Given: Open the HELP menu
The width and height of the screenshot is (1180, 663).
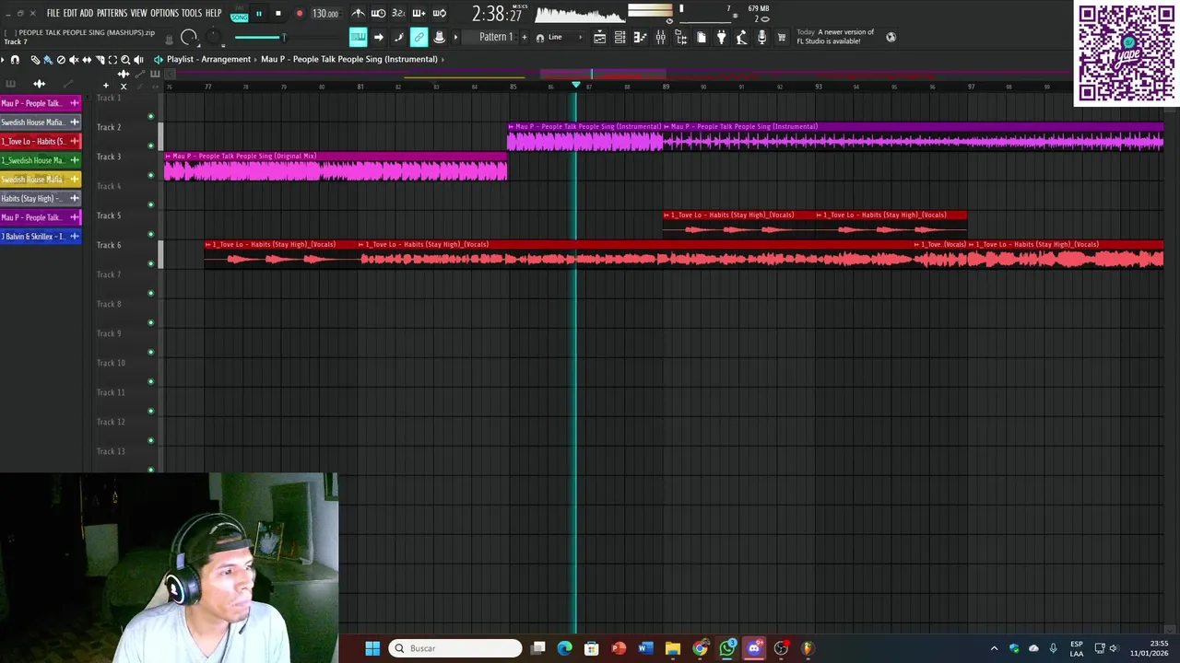Looking at the screenshot, I should [213, 13].
